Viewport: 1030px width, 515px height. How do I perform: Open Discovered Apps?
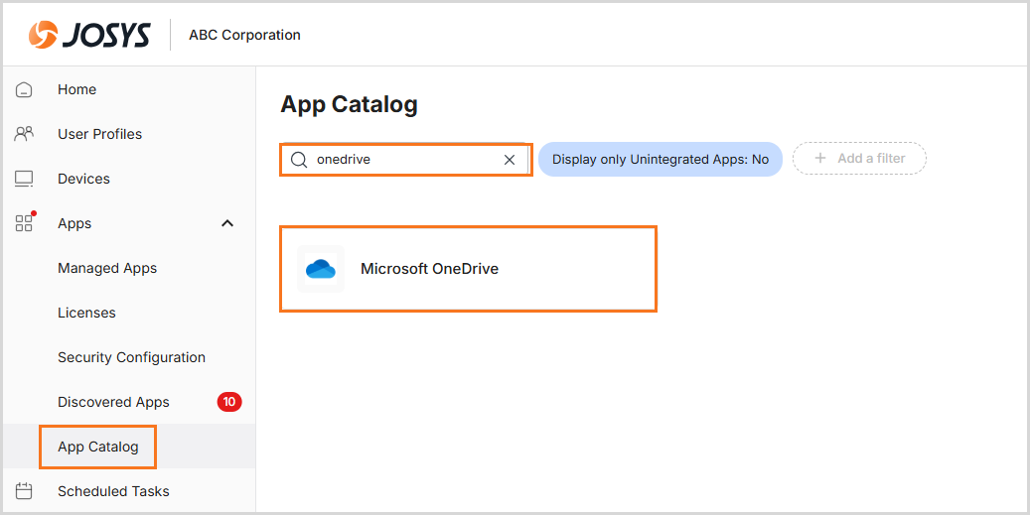pos(113,402)
